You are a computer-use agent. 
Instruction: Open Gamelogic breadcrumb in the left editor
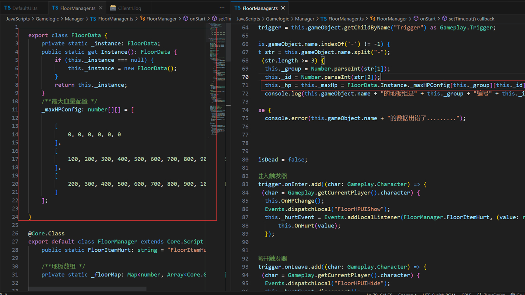(47, 18)
